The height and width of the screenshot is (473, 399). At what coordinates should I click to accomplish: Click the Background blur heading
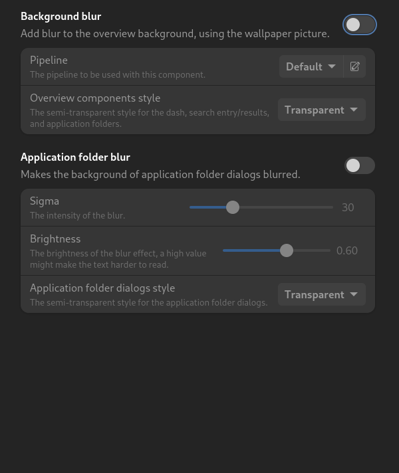click(x=61, y=17)
